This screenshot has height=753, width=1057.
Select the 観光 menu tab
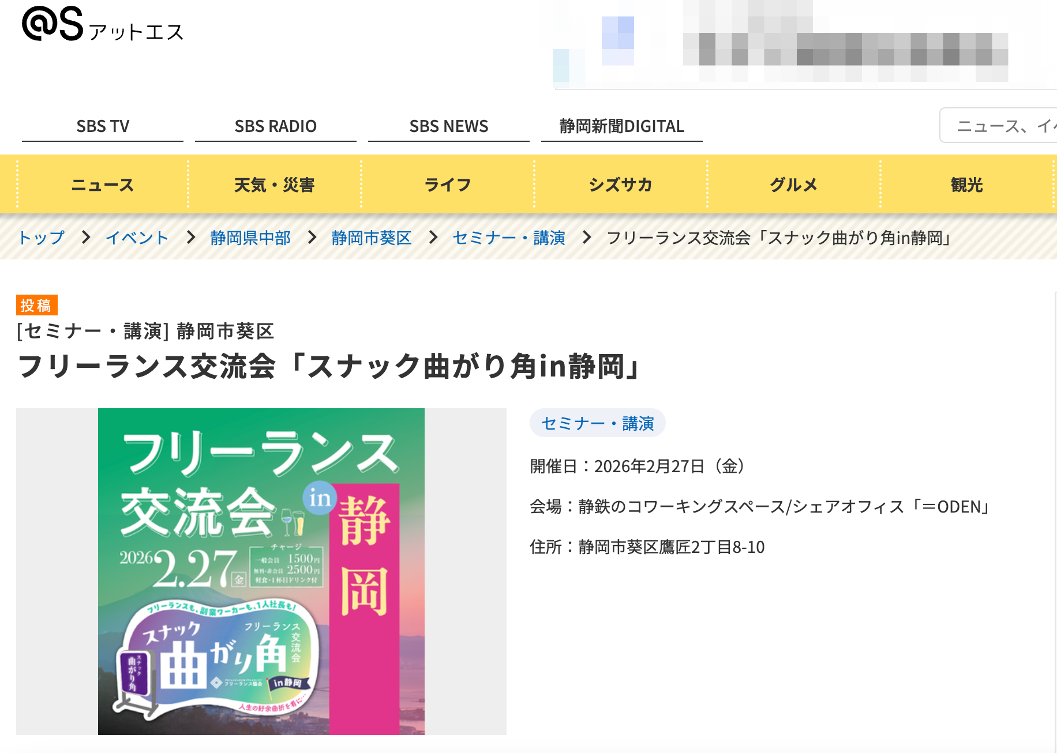tap(966, 185)
